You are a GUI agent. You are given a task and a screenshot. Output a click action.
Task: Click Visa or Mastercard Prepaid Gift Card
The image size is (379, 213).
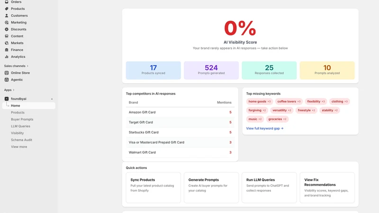180,142
